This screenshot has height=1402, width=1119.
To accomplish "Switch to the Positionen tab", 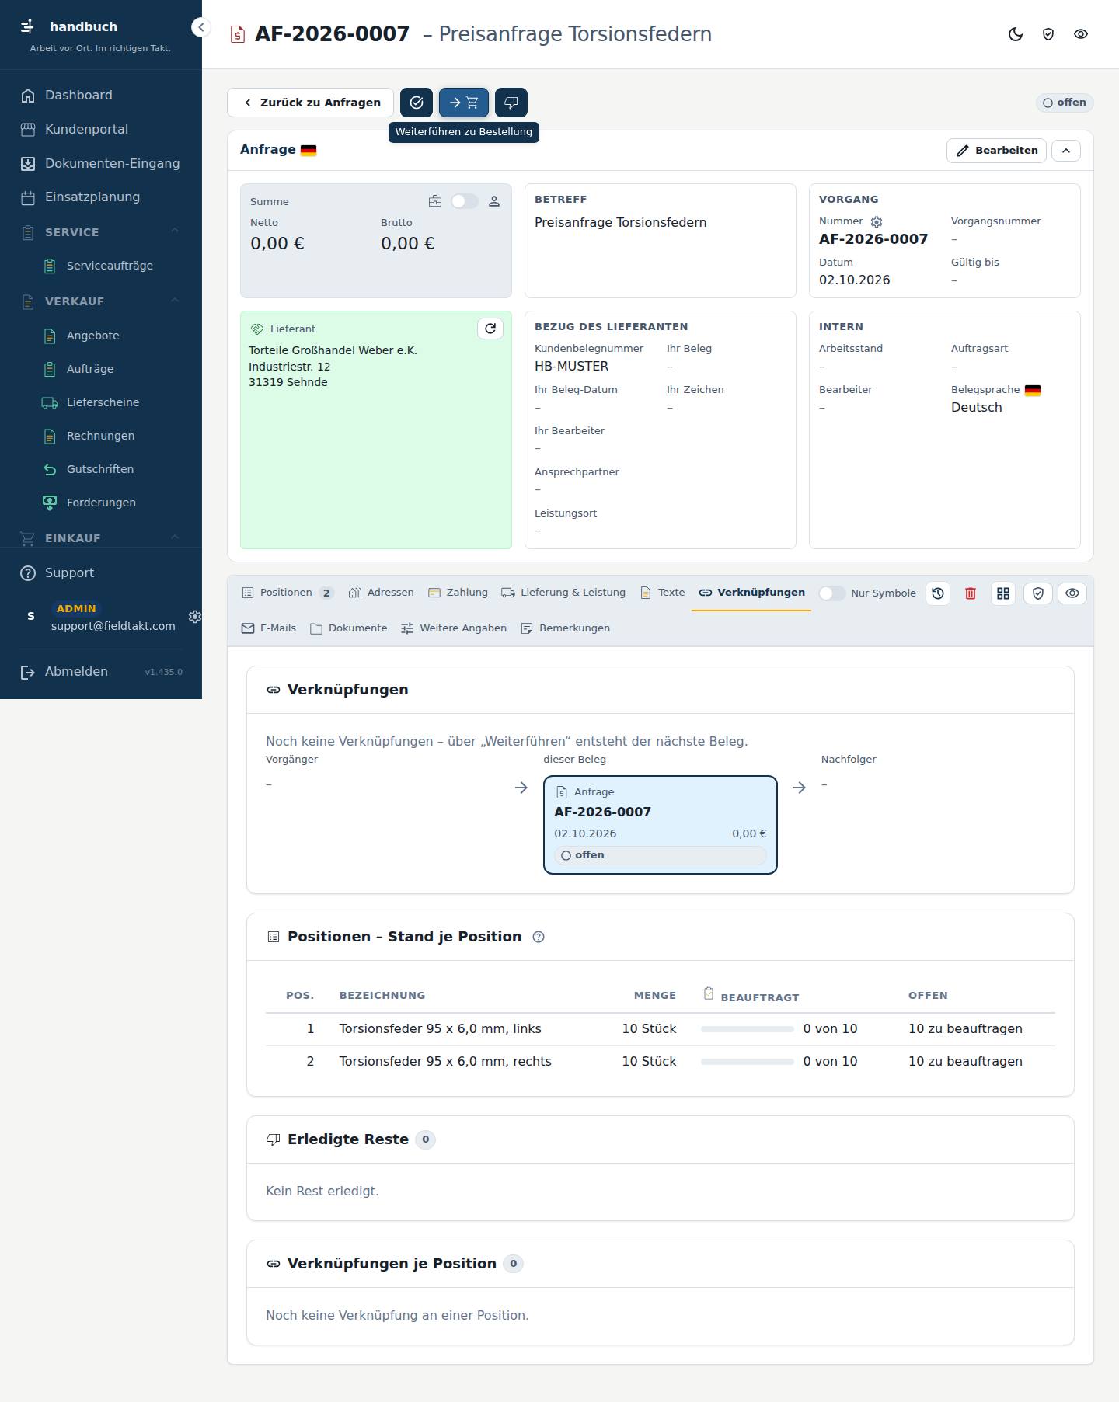I will tap(288, 593).
